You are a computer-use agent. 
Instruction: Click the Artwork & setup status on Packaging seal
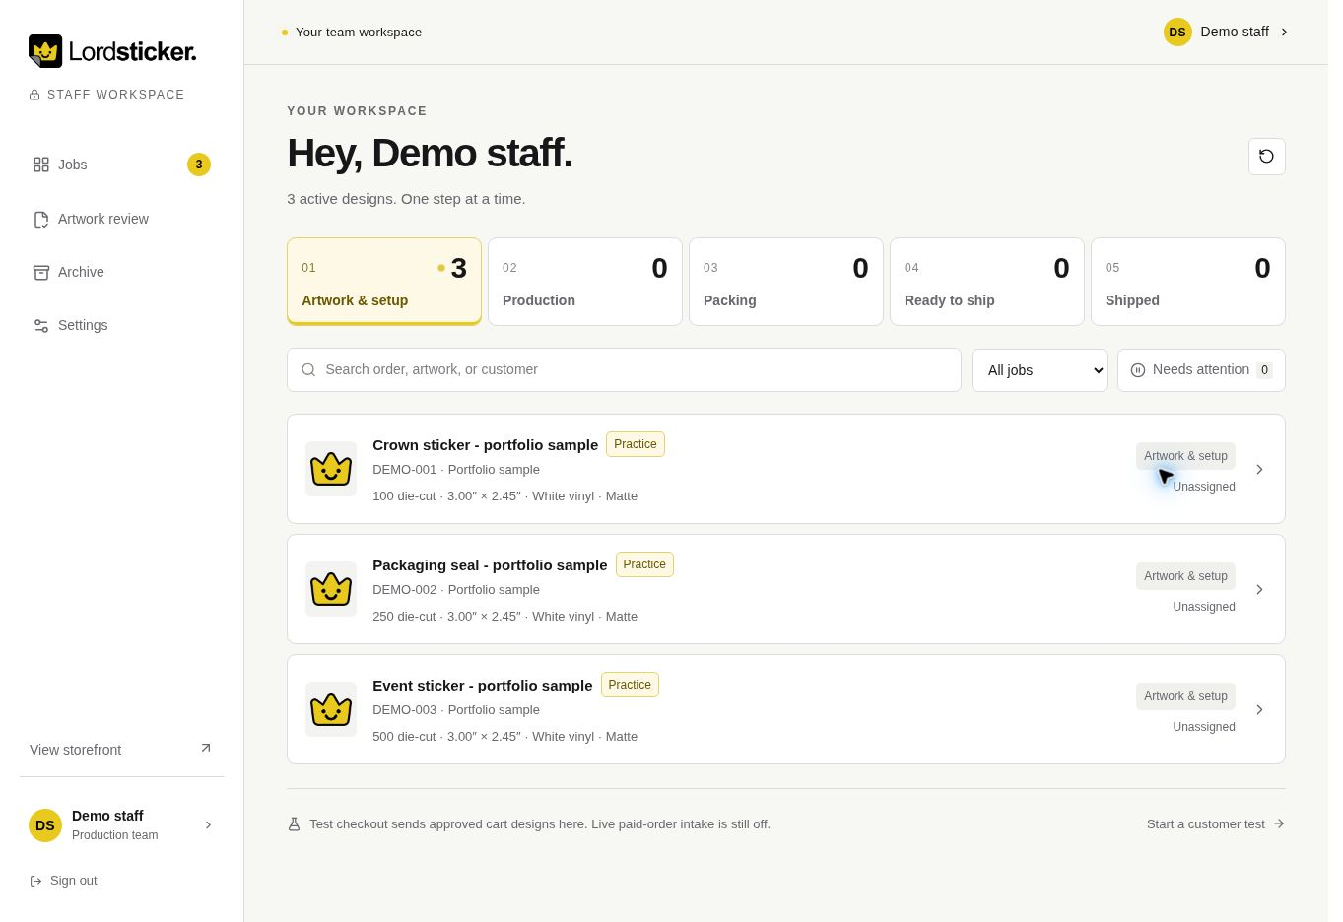click(1185, 576)
